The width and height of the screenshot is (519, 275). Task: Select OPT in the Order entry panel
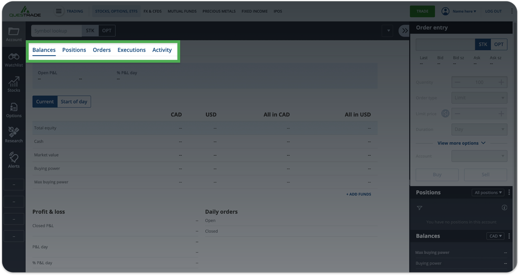pyautogui.click(x=498, y=44)
